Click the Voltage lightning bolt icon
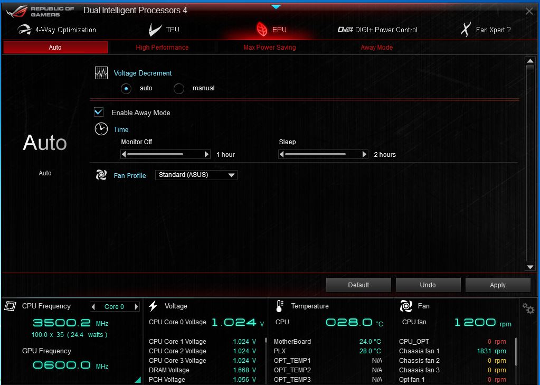 153,306
